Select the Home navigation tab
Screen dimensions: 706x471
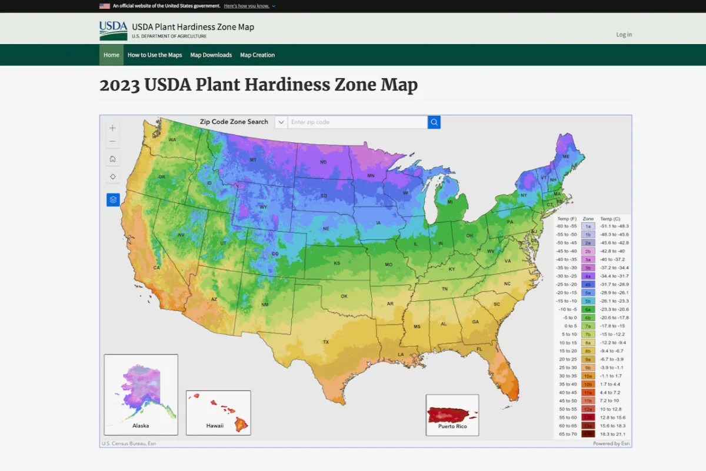tap(111, 55)
